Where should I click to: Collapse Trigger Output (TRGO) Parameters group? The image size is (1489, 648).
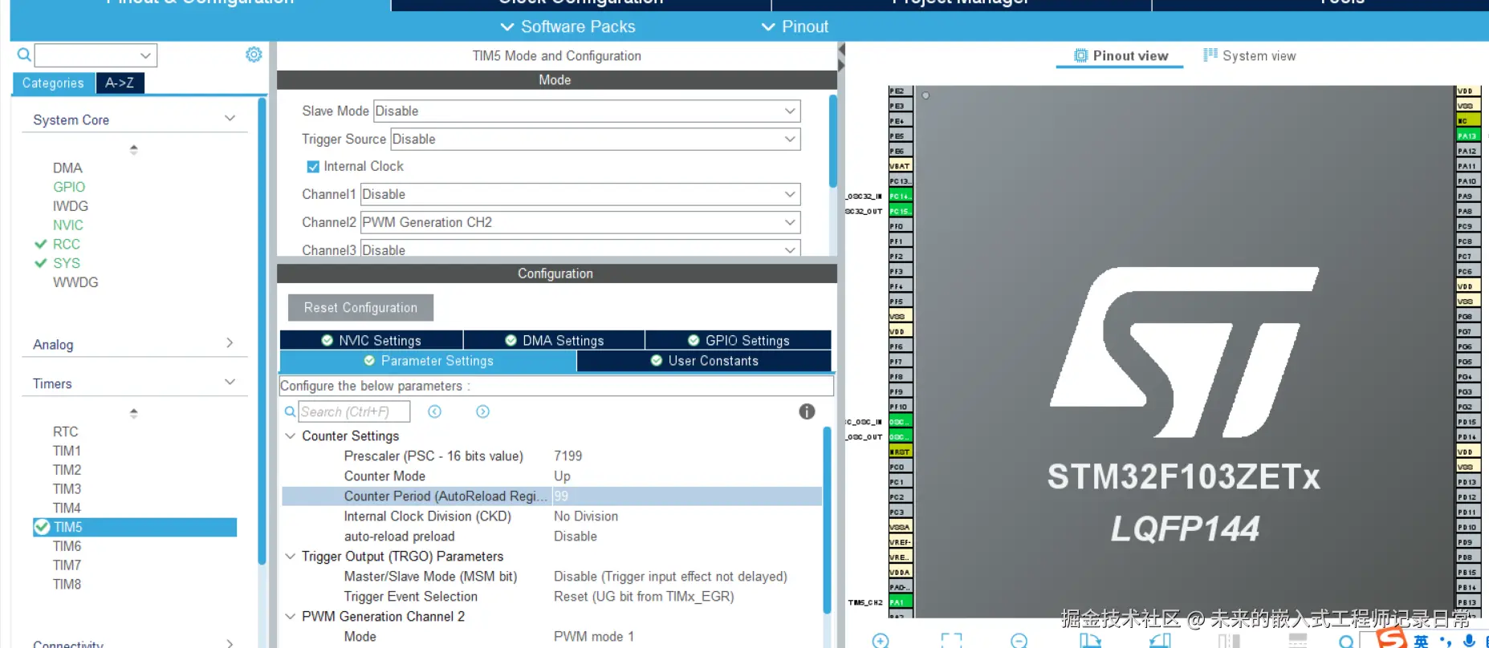pyautogui.click(x=291, y=556)
